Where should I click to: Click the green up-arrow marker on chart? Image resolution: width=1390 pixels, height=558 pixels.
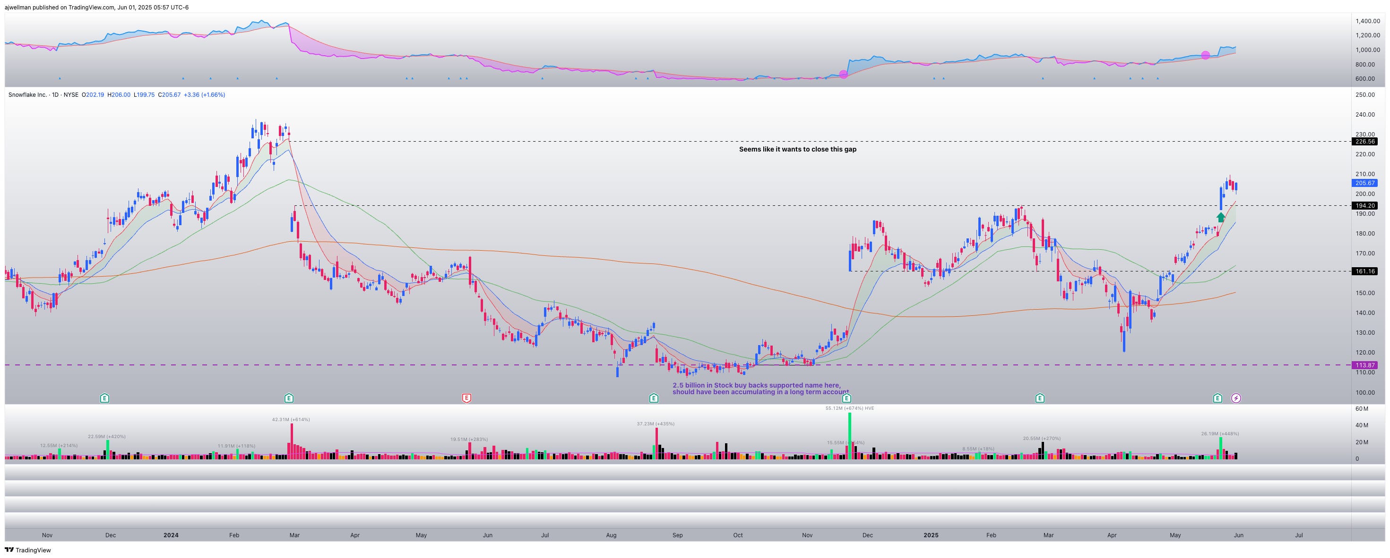click(1221, 217)
